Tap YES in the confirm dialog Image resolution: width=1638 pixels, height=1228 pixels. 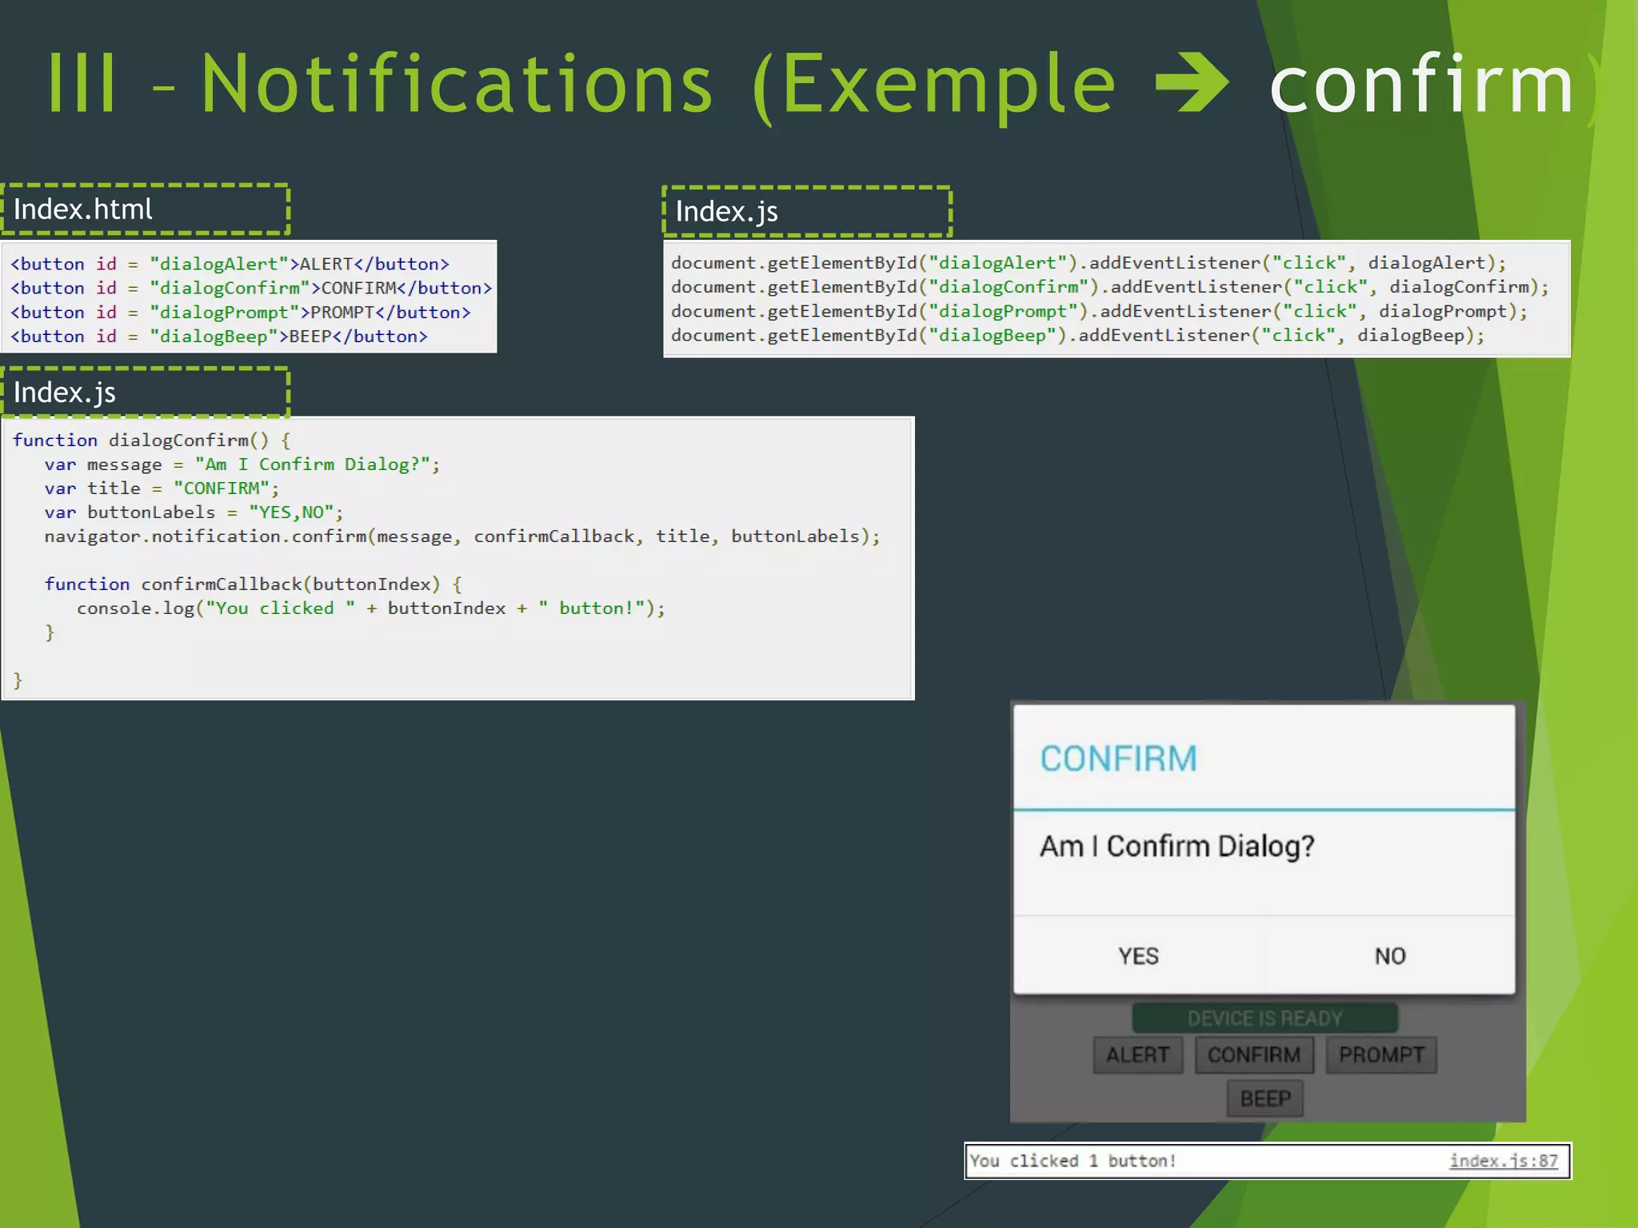[1138, 955]
